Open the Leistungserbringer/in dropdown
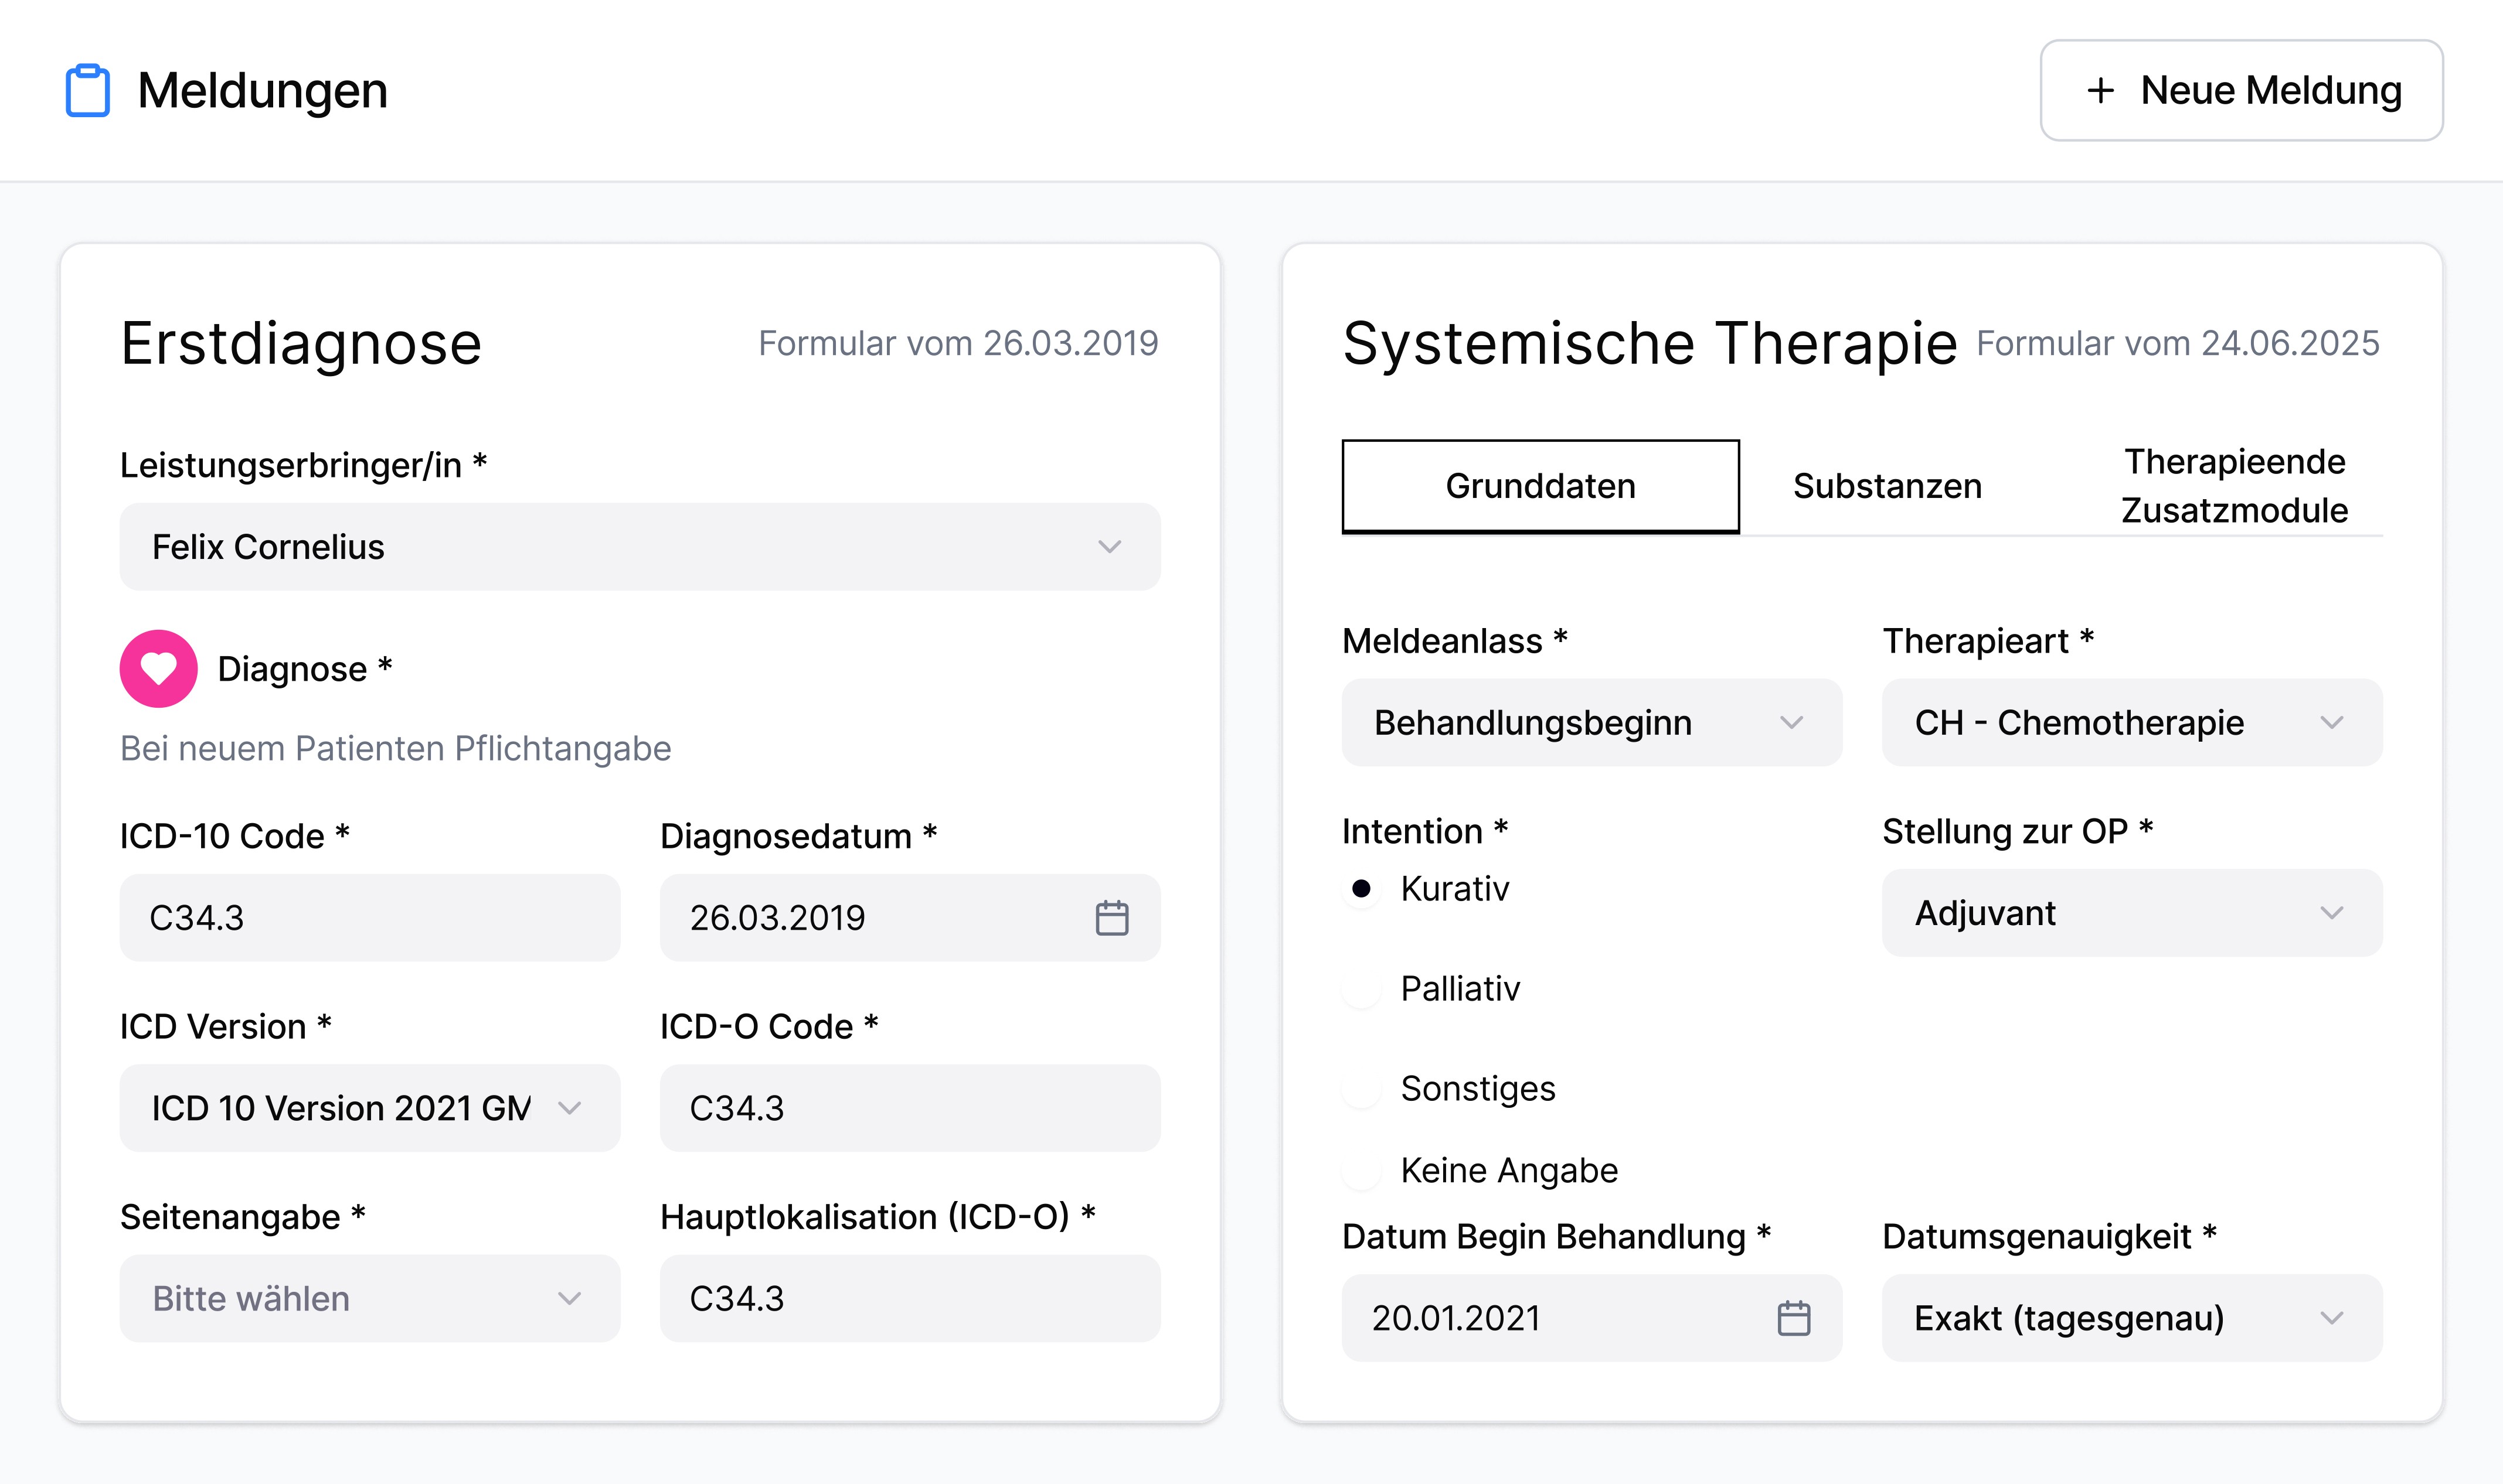 click(x=640, y=546)
